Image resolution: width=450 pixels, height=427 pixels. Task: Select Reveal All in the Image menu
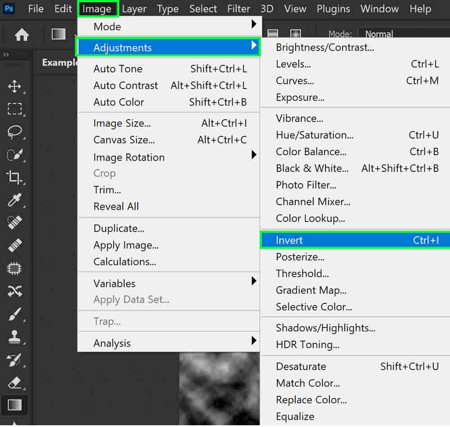pos(169,207)
